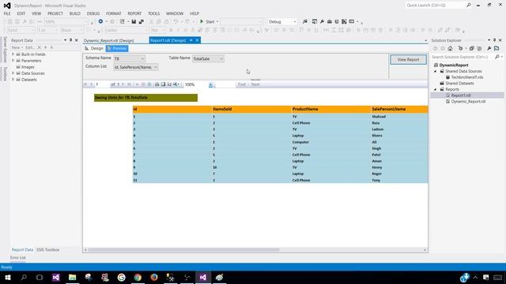Click the Quick Launch search magnifier icon

pyautogui.click(x=469, y=6)
